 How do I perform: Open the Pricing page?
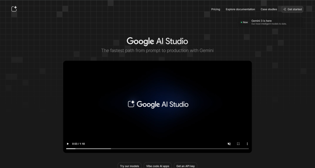pos(215,9)
